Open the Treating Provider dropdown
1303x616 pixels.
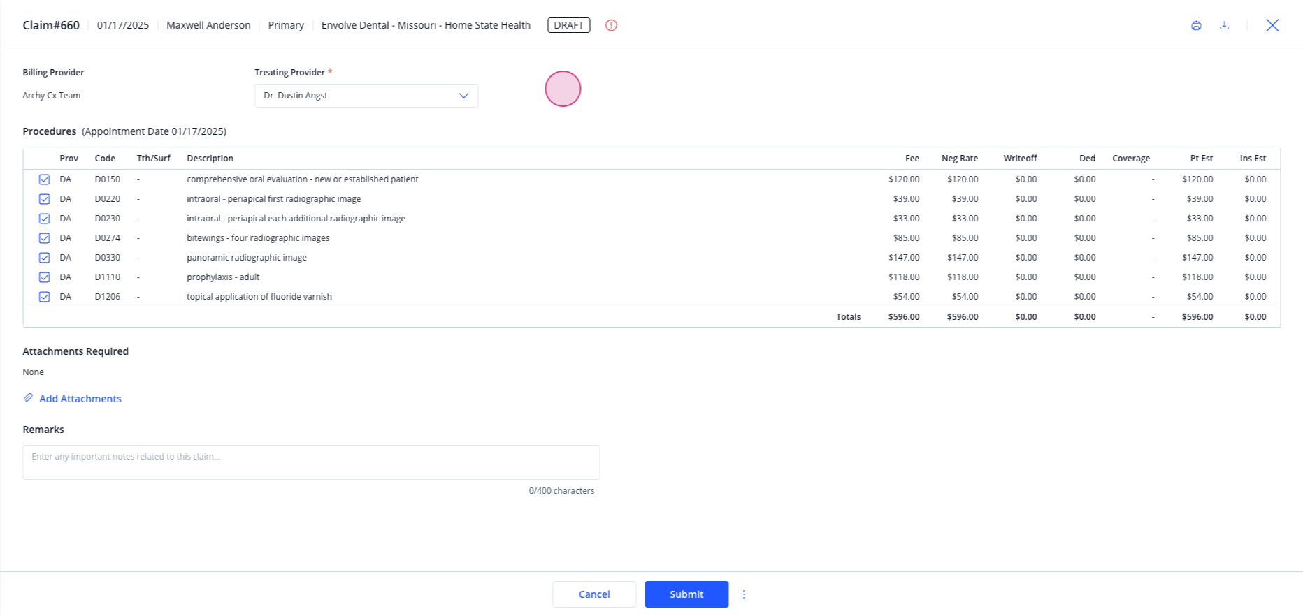click(366, 96)
